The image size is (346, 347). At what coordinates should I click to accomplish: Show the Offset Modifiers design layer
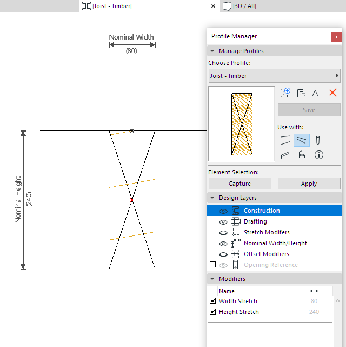[x=223, y=254]
